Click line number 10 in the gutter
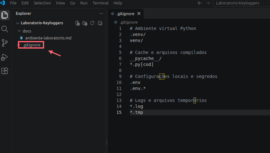The image size is (270, 153). pyautogui.click(x=119, y=82)
